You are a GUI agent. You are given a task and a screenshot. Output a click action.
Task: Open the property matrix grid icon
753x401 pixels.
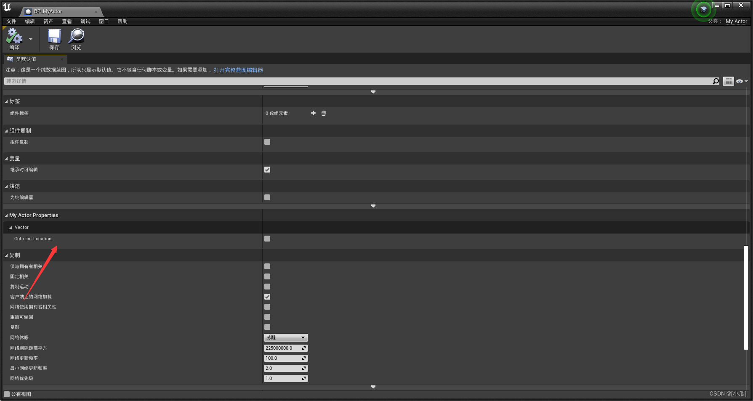[729, 81]
